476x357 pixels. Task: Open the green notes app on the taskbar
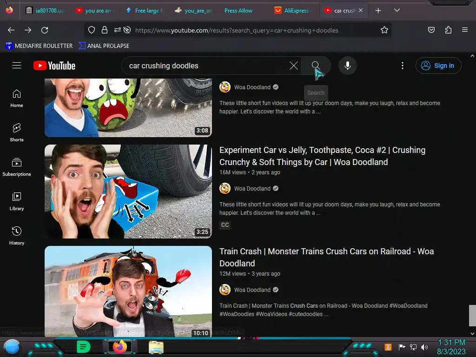coord(84,347)
